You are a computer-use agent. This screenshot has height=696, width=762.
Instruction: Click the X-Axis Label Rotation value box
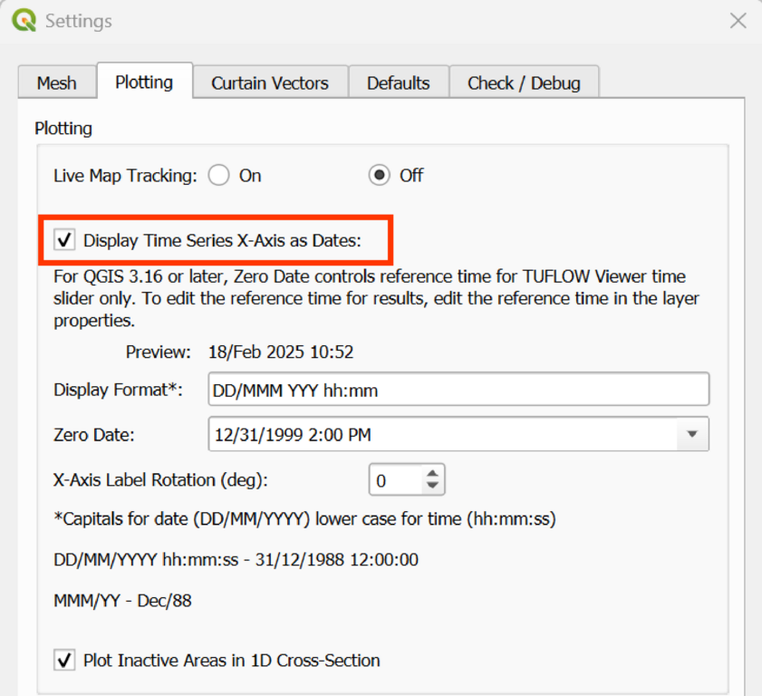394,480
